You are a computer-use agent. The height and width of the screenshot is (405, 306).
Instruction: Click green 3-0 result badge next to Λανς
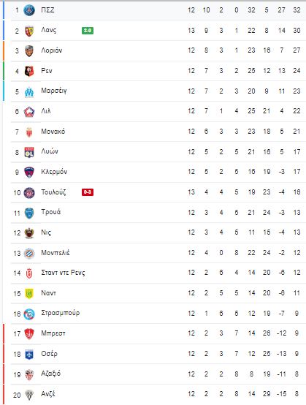(88, 31)
